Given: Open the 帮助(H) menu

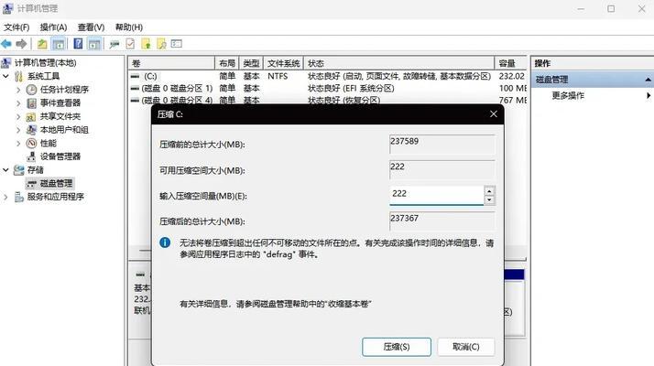Looking at the screenshot, I should tap(129, 27).
